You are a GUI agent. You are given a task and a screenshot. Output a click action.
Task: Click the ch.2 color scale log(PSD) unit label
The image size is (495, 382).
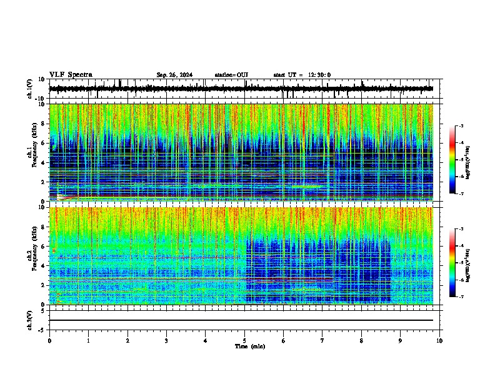click(x=468, y=265)
